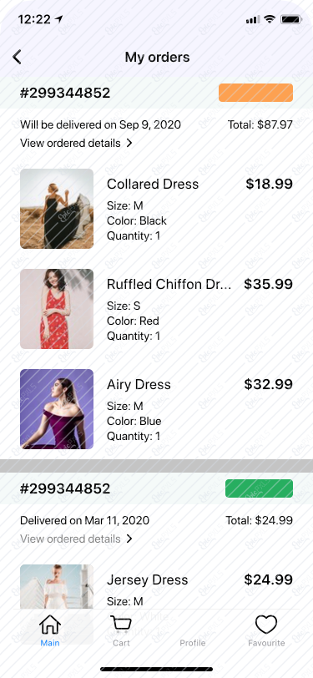This screenshot has height=678, width=313.
Task: Select the Jersey Dress item title
Action: (x=148, y=579)
